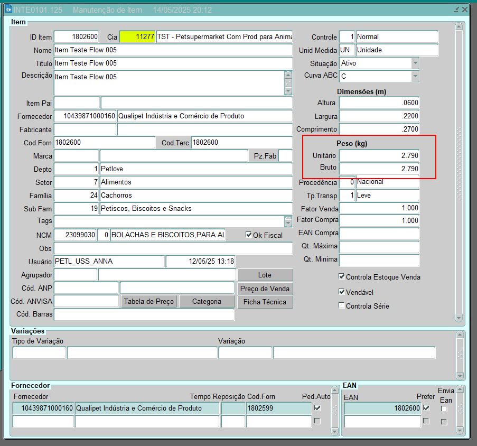Screen dimensions: 477x446
Task: Click Variações block scroll up arrow
Action: 460,335
